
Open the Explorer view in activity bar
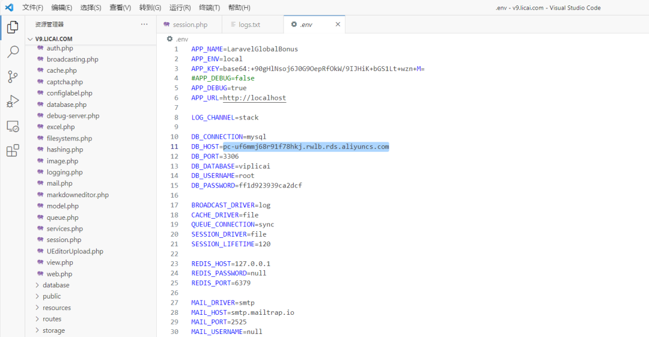13,27
